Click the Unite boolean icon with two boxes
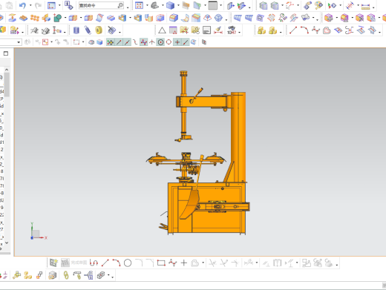 pos(73,18)
